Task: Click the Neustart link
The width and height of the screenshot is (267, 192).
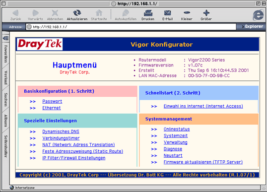Action: tap(173, 156)
